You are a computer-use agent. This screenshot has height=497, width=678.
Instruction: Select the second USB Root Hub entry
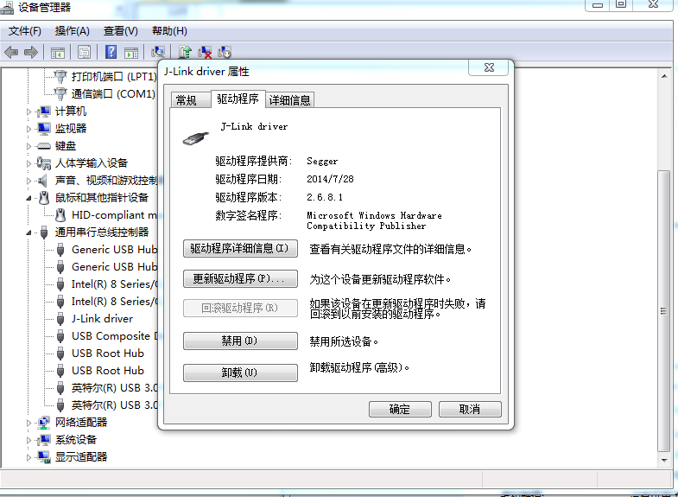click(x=108, y=371)
